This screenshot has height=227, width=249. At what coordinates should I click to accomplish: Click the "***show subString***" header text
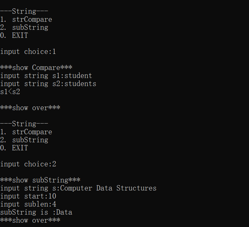[x=40, y=180]
